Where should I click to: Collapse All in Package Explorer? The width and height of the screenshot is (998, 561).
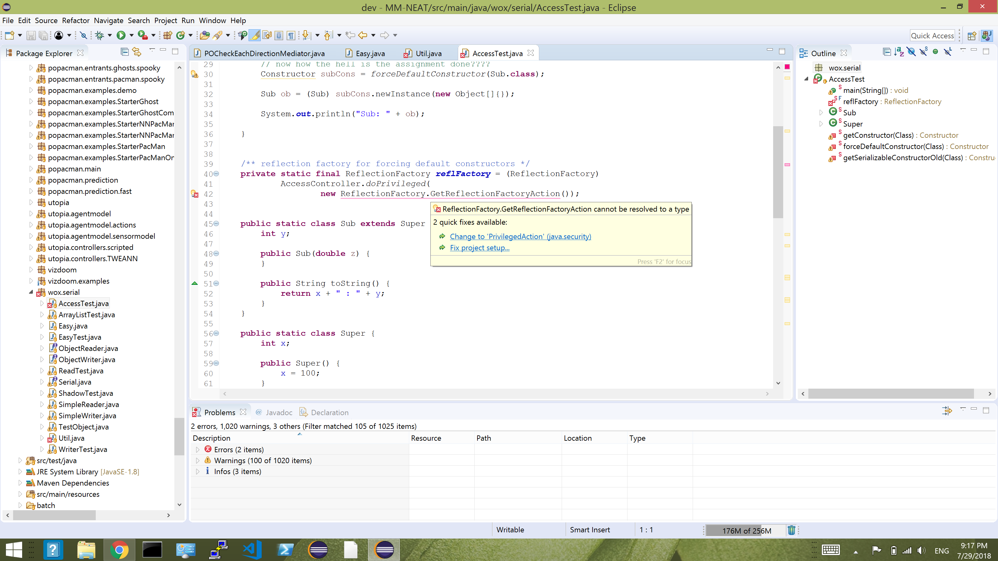coord(124,52)
